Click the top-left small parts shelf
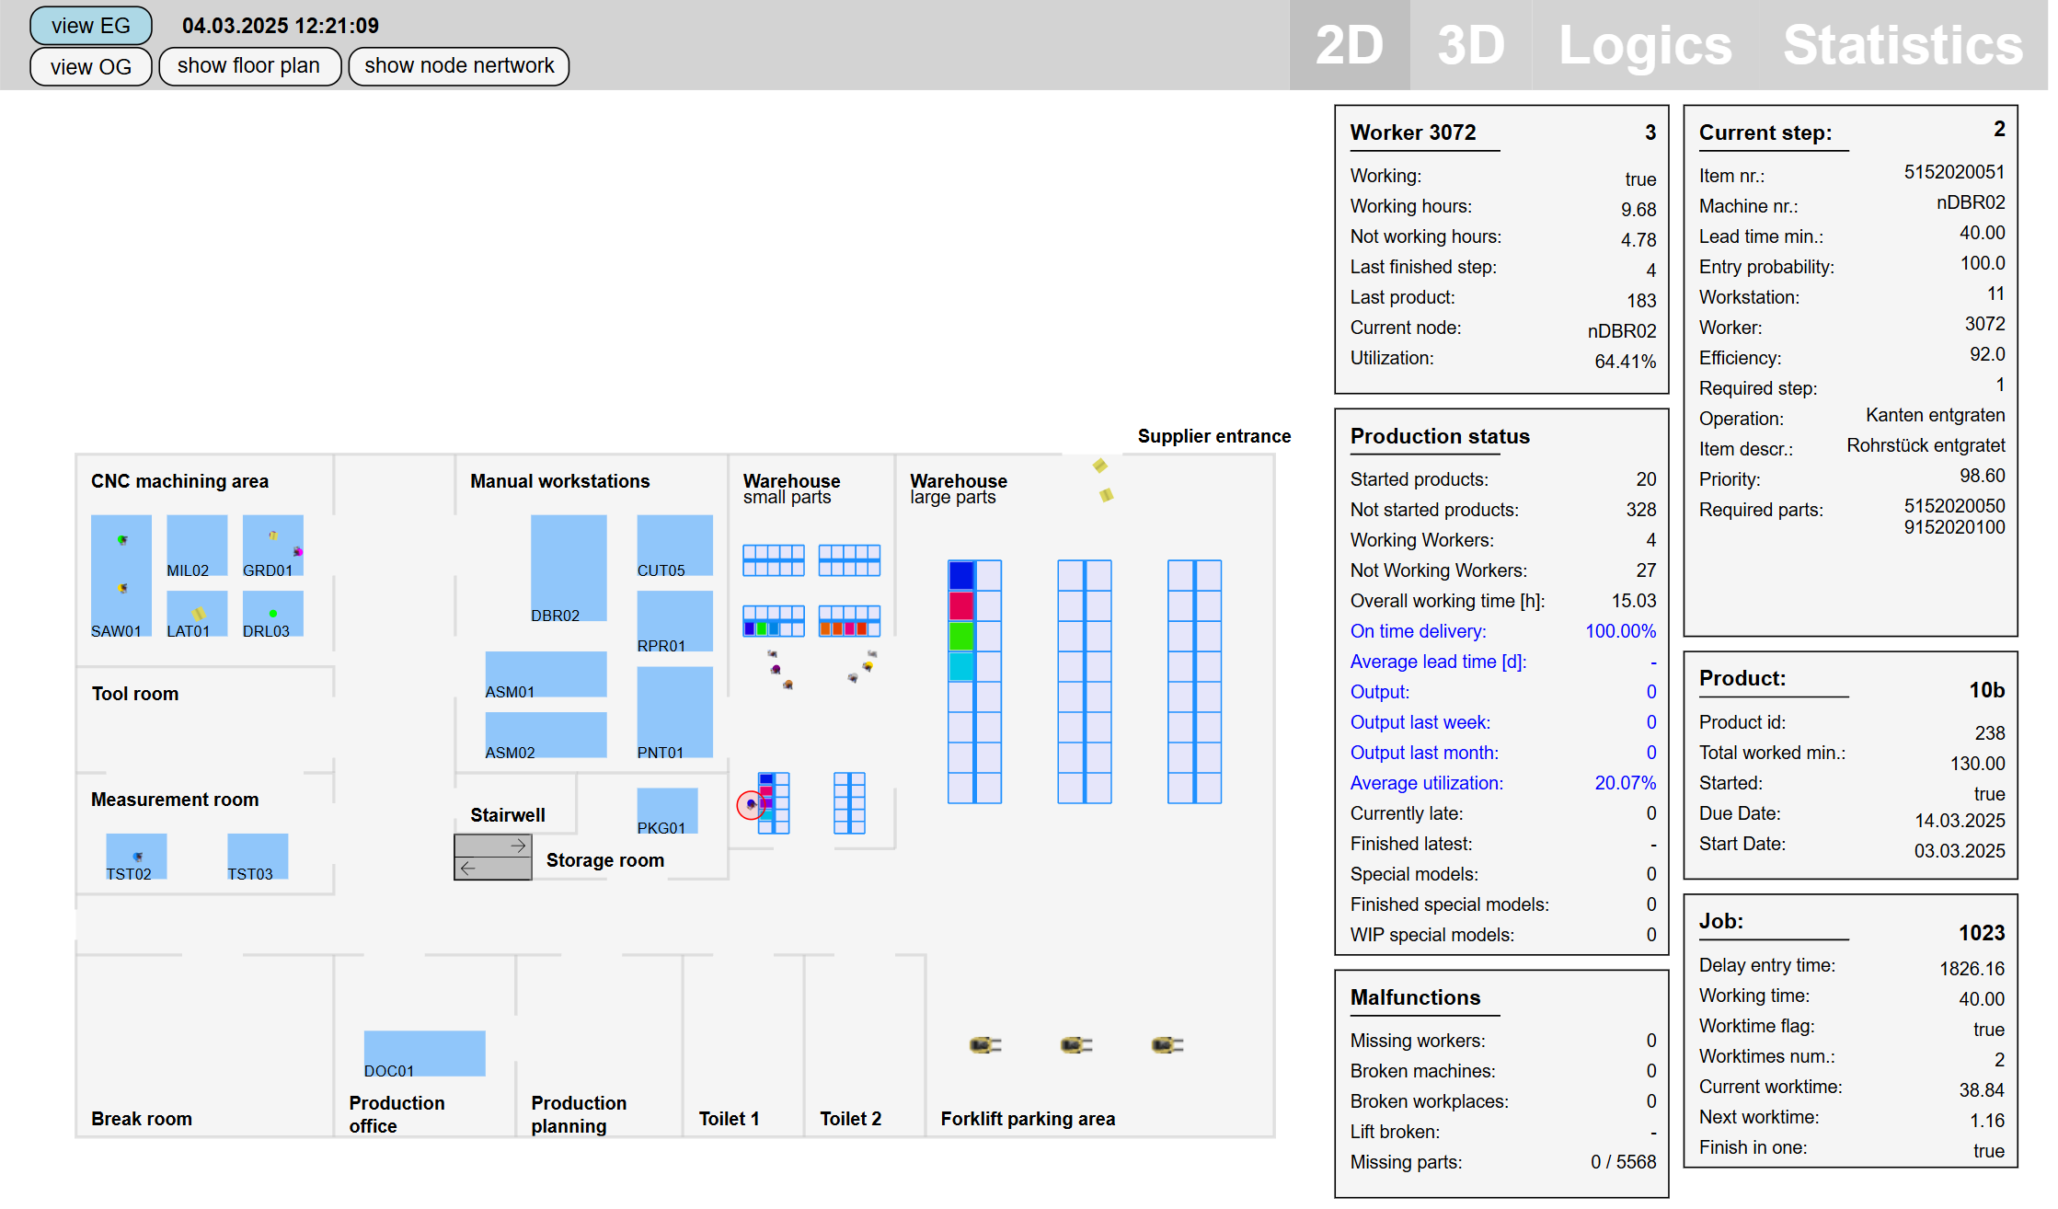The width and height of the screenshot is (2058, 1209). 774,560
